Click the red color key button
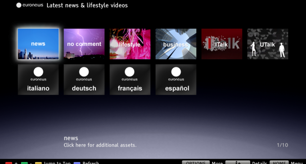Viewport: 306px width, 164px height. pos(9,163)
